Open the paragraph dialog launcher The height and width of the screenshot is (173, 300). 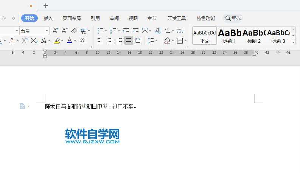(187, 47)
